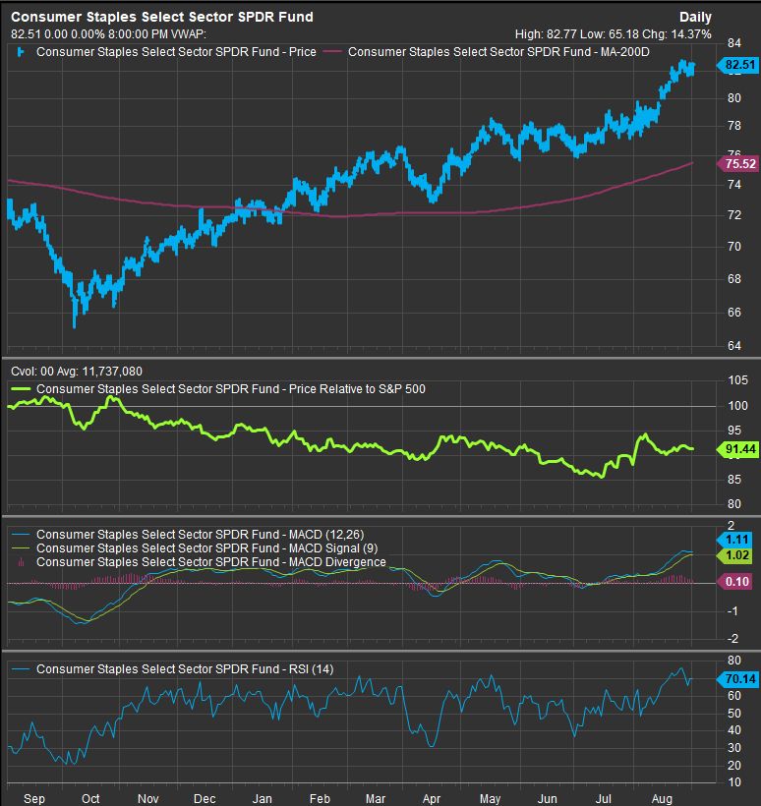Screen dimensions: 761x806
Task: Click the MACD Divergence legend bar icon
Action: (21, 562)
